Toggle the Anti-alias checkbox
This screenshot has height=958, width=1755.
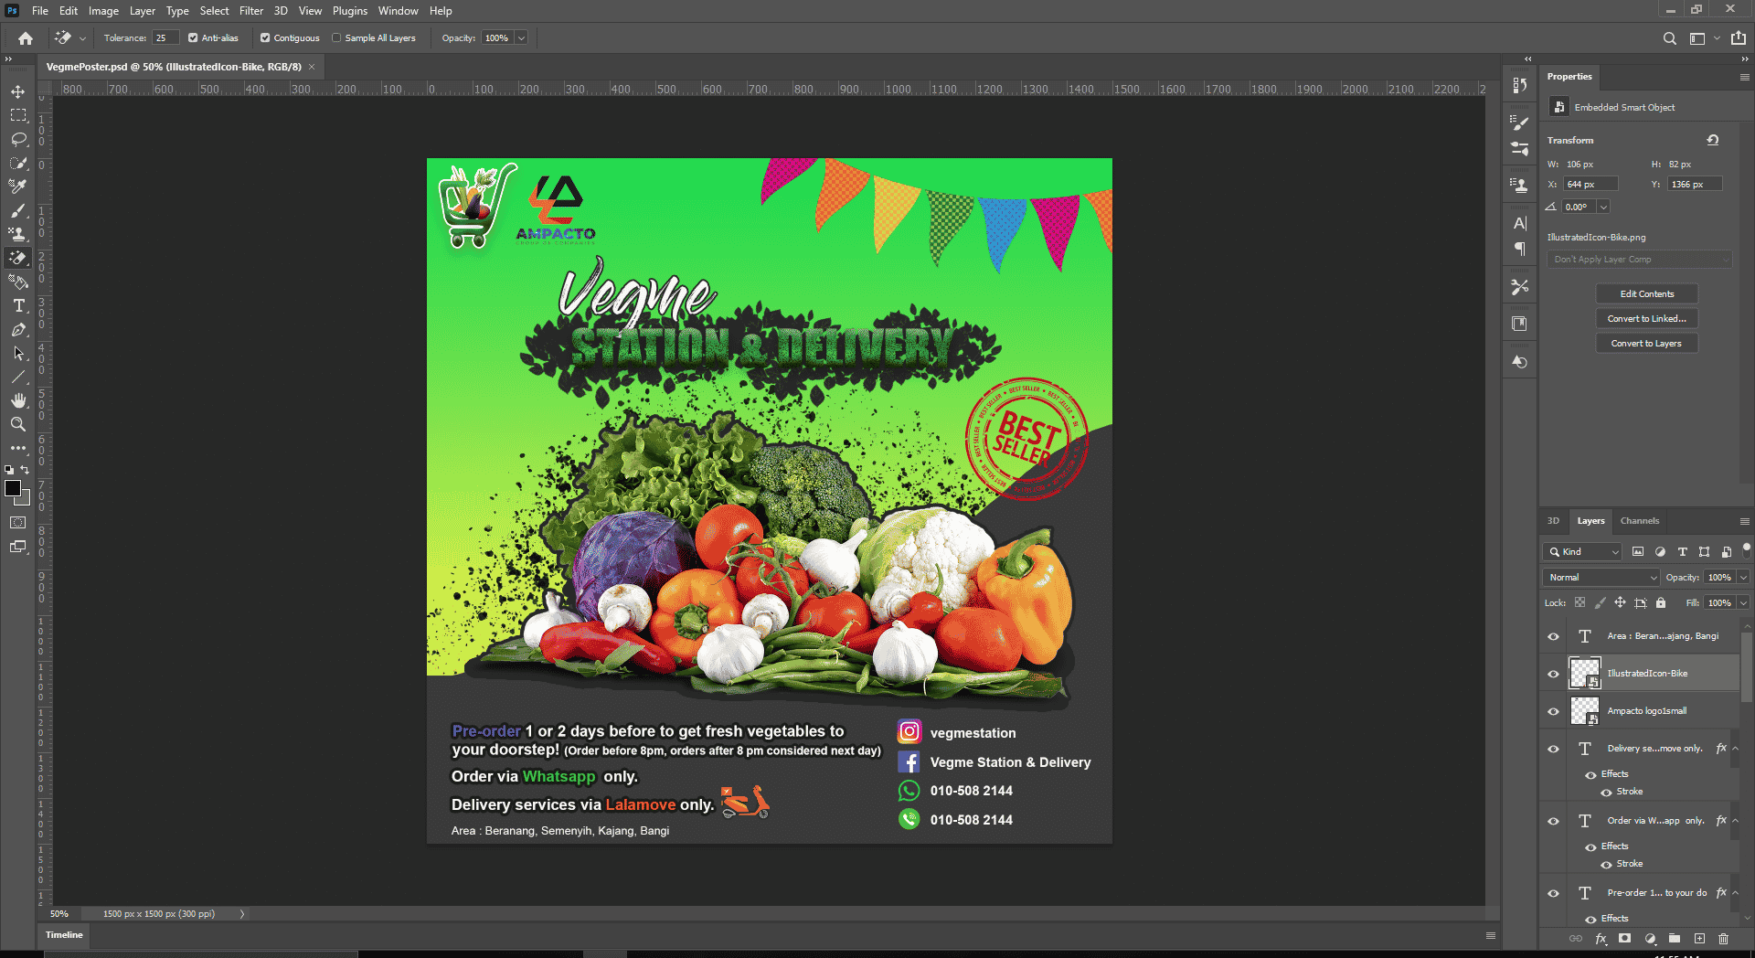[193, 38]
